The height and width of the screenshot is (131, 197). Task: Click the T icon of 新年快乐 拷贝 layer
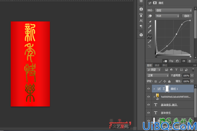tap(156, 105)
